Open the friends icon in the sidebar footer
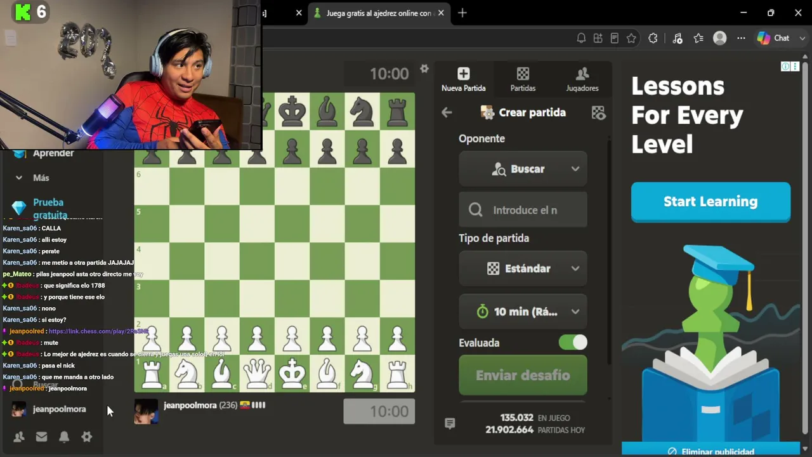This screenshot has height=457, width=812. click(19, 437)
